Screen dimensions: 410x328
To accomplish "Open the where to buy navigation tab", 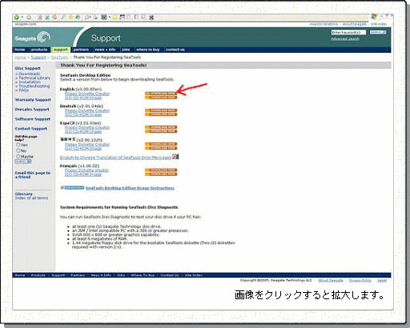I will click(x=148, y=50).
